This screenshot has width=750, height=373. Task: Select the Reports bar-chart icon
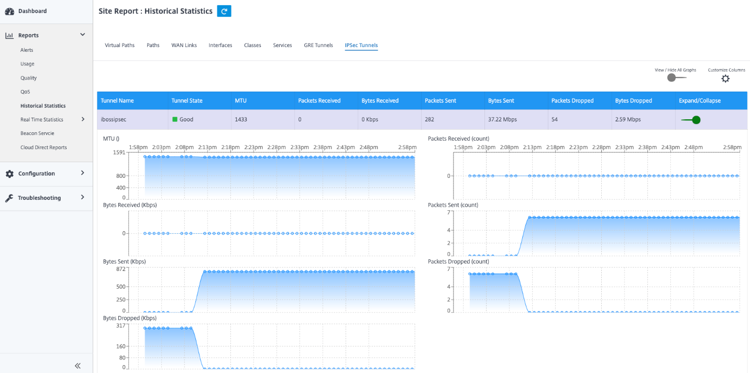(10, 35)
